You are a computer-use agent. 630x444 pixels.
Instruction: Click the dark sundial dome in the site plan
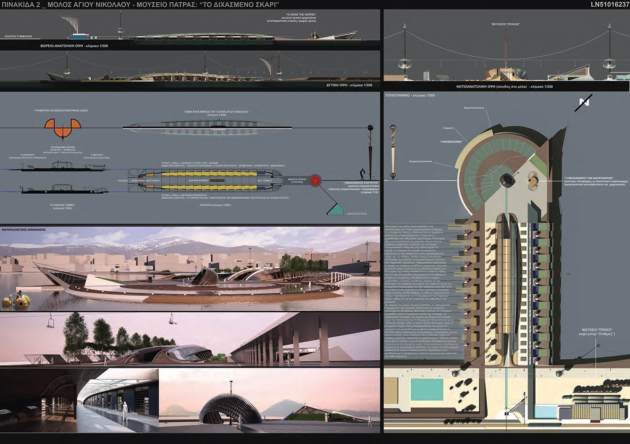point(507,180)
